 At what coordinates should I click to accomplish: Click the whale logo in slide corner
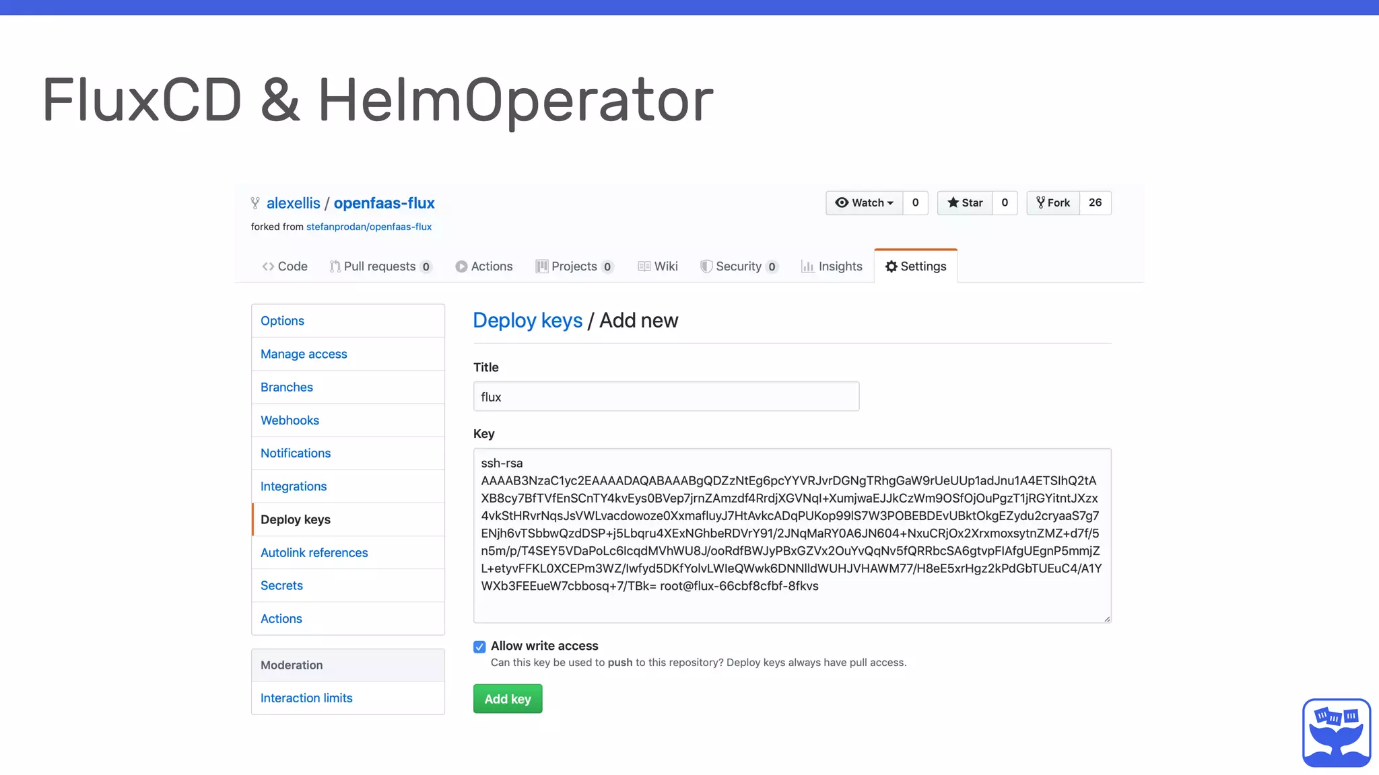tap(1337, 733)
